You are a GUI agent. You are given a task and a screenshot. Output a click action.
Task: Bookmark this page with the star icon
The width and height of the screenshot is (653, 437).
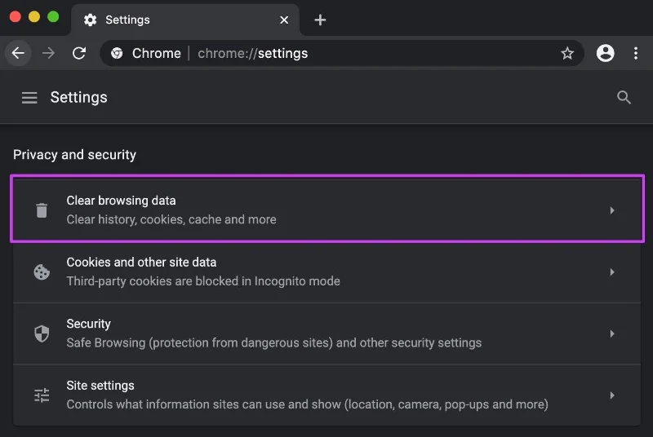click(x=567, y=53)
